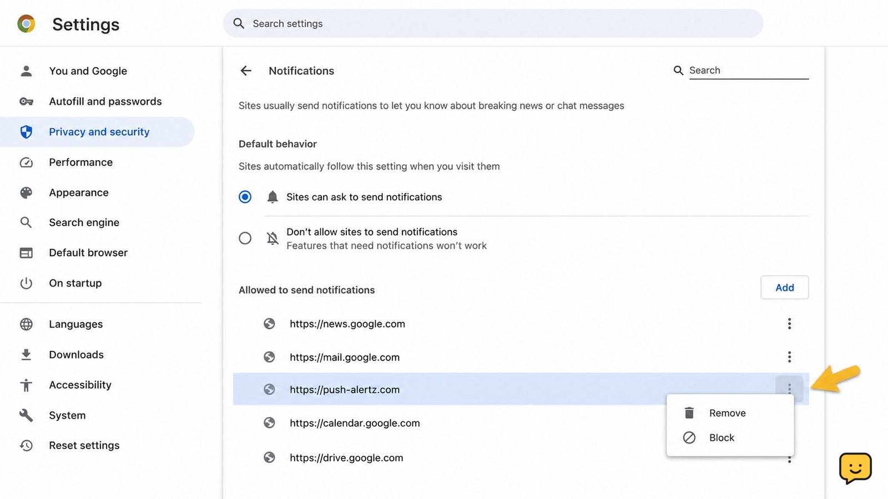Image resolution: width=888 pixels, height=499 pixels.
Task: Open You and Google settings
Action: [x=97, y=71]
